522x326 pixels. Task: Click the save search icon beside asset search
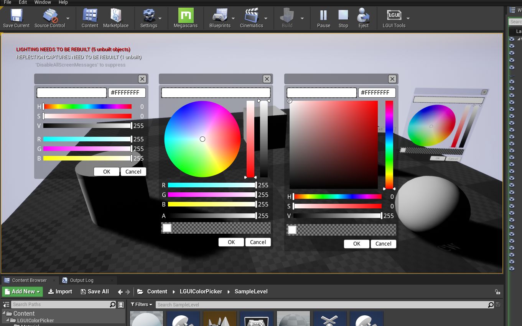[498, 305]
